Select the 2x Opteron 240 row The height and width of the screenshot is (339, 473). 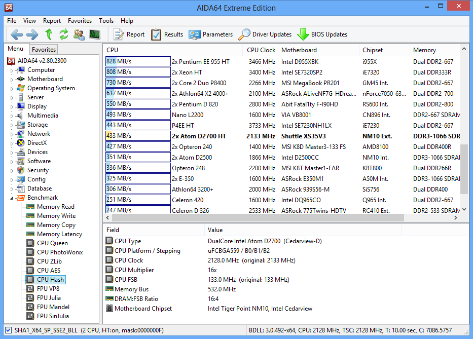click(283, 147)
